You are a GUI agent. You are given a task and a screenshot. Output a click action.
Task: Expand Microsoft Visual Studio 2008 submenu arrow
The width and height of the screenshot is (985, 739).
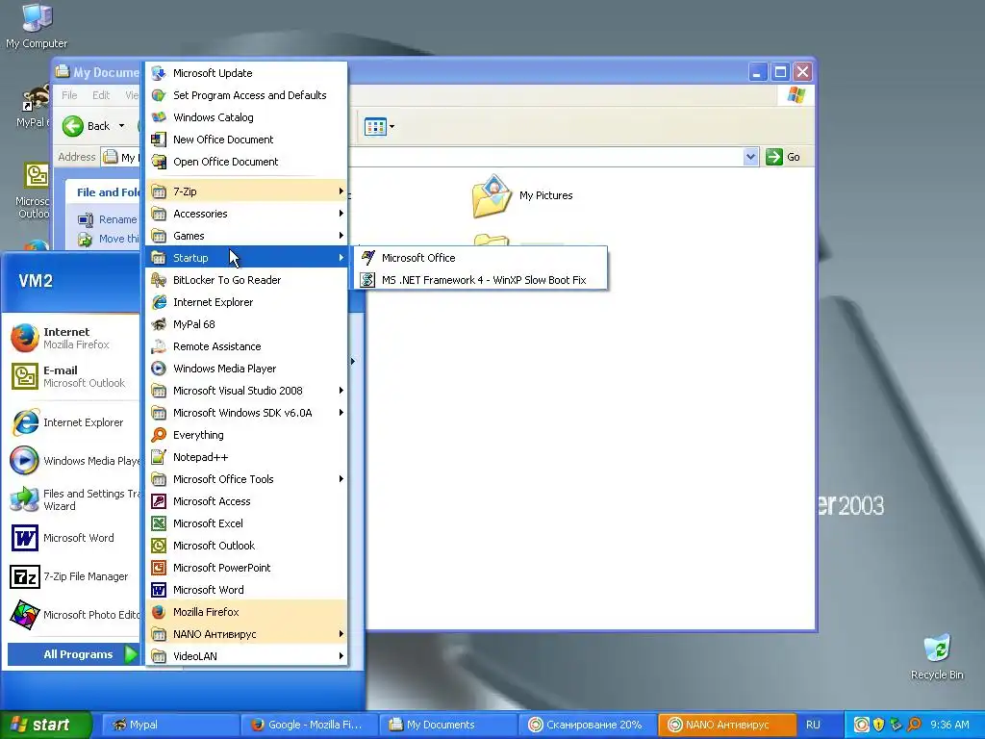click(341, 391)
